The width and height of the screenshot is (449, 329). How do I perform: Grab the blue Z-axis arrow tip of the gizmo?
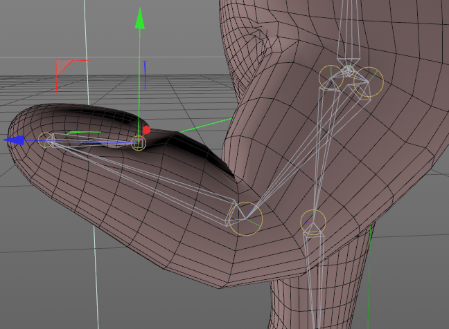14,140
